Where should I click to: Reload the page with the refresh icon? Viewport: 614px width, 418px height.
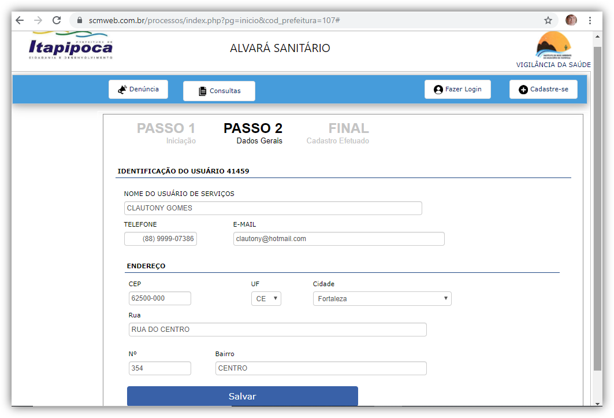coord(57,20)
